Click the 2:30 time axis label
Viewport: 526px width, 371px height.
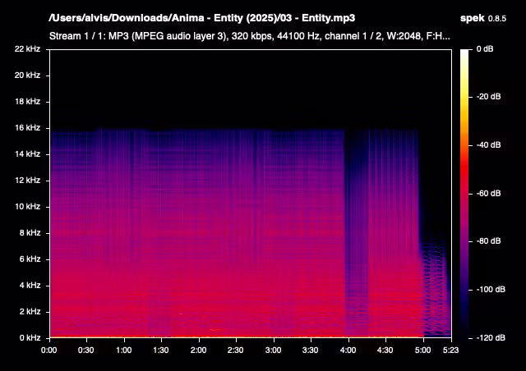point(235,350)
